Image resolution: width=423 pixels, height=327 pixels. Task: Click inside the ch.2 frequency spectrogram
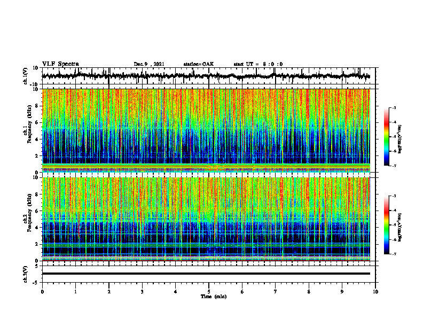point(206,219)
